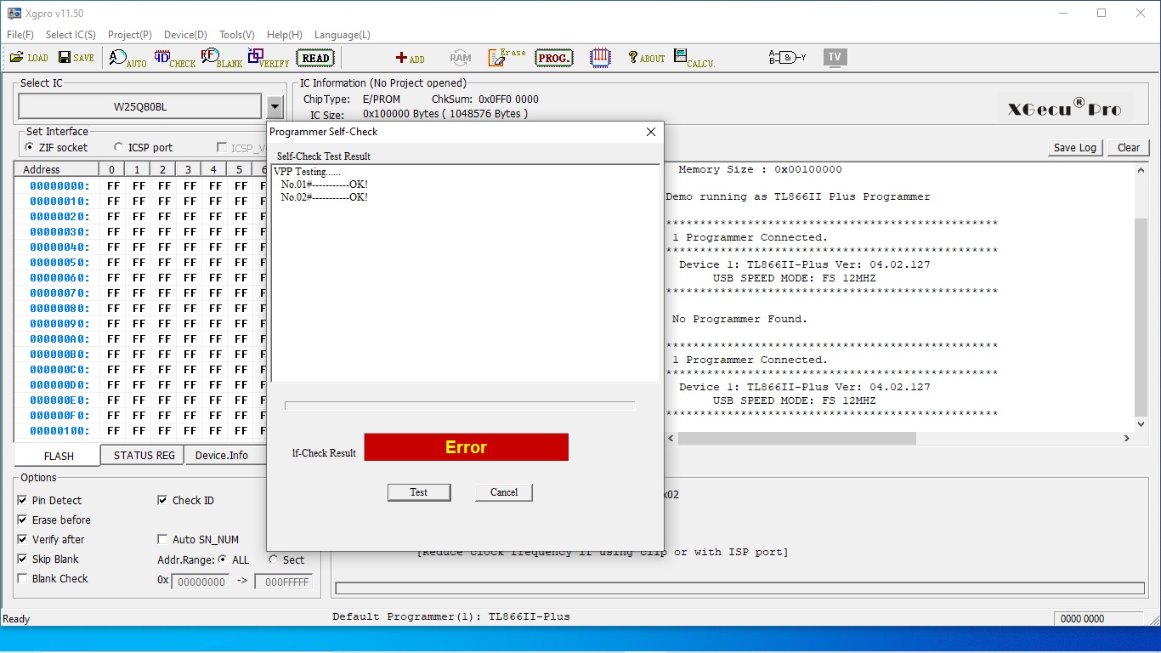
Task: Toggle the Pin Detect checkbox
Action: (x=22, y=501)
